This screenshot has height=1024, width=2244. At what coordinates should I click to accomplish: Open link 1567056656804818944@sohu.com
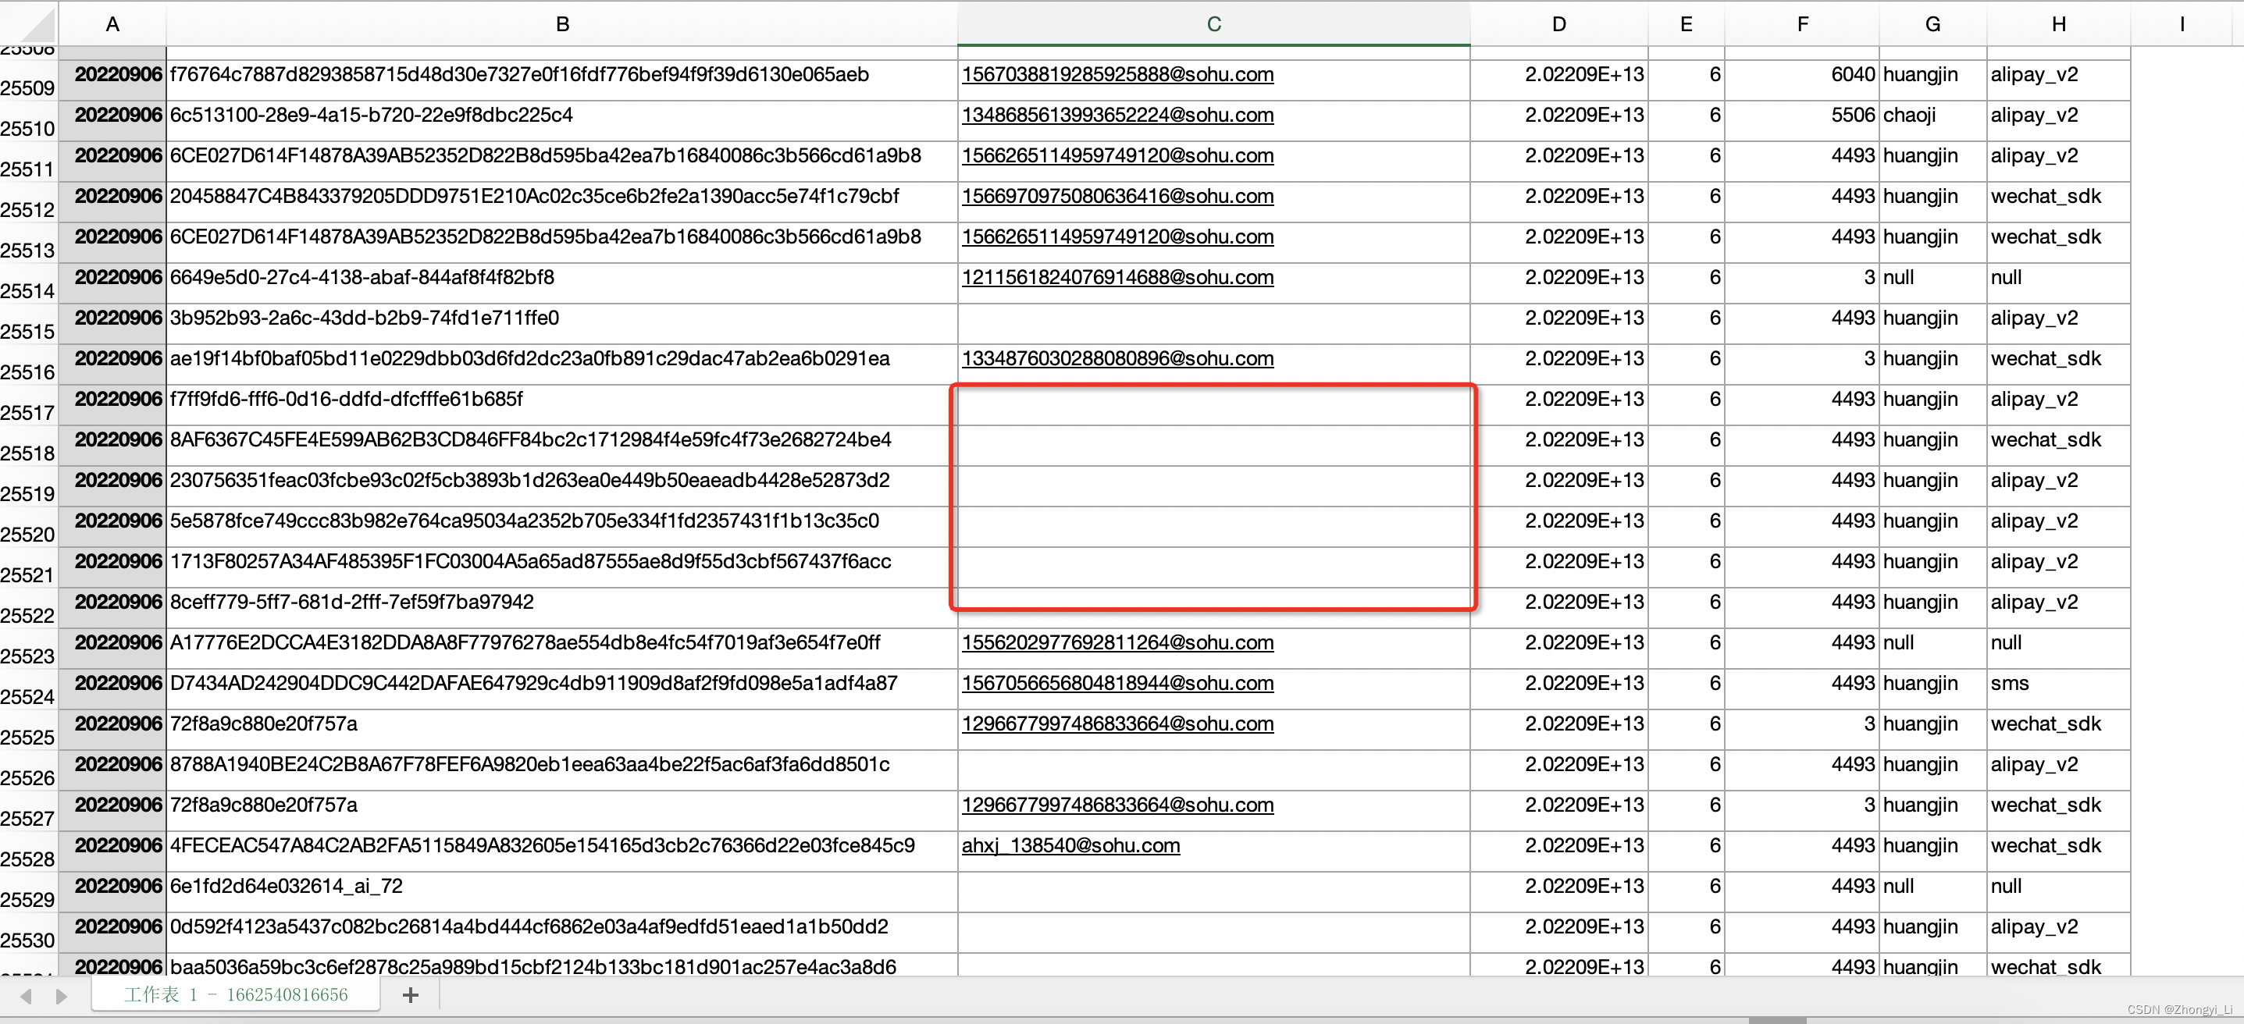pos(1117,684)
